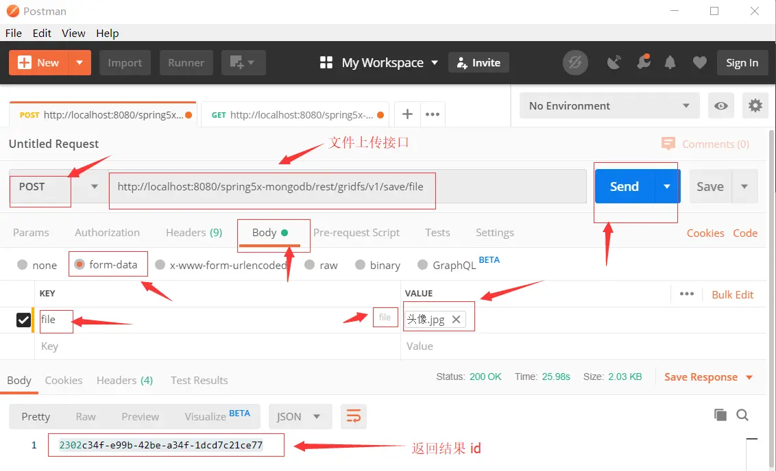Select the binary body type
Screen dimensions: 776x471
(x=360, y=264)
